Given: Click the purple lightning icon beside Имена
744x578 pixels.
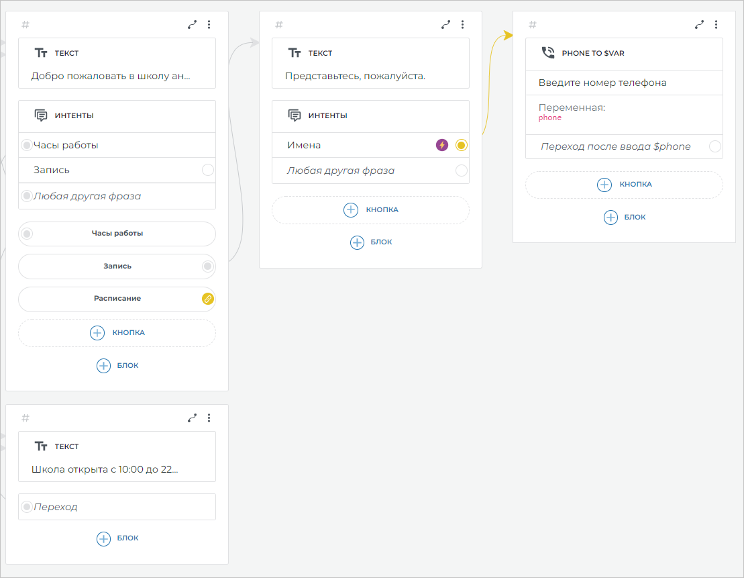Looking at the screenshot, I should click(x=441, y=145).
